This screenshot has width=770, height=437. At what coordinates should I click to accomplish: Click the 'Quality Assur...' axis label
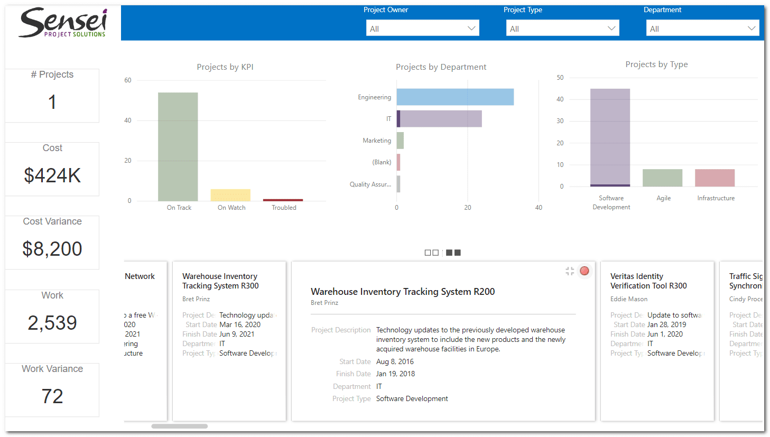(x=370, y=184)
